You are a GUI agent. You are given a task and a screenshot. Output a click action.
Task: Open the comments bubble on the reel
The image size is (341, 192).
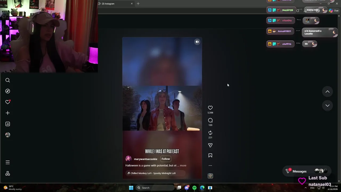pyautogui.click(x=210, y=120)
